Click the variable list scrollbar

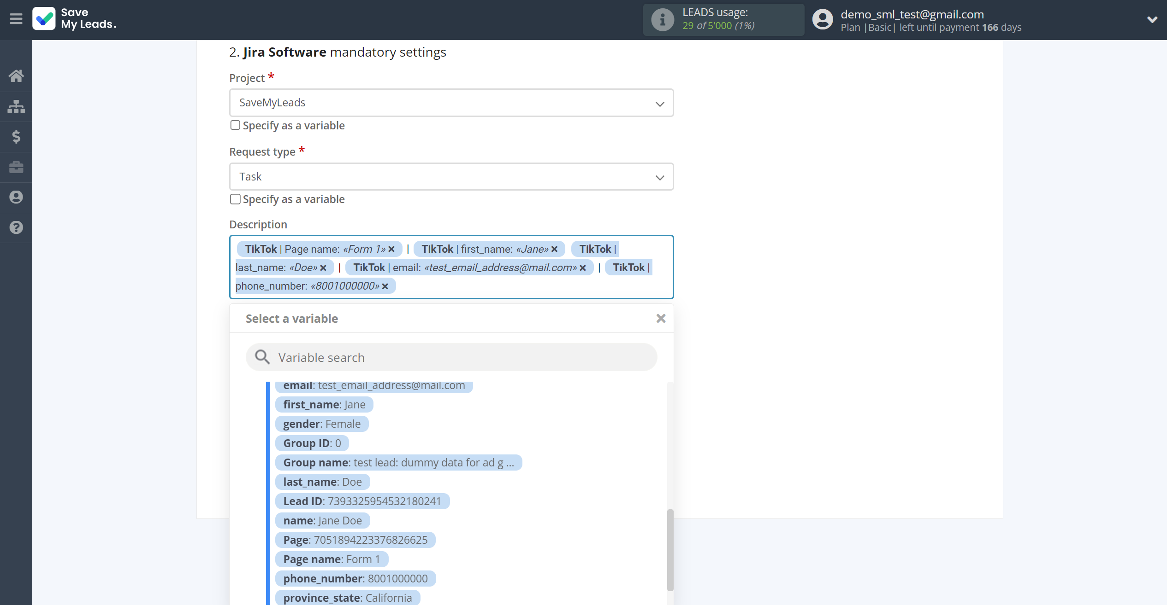coord(670,549)
